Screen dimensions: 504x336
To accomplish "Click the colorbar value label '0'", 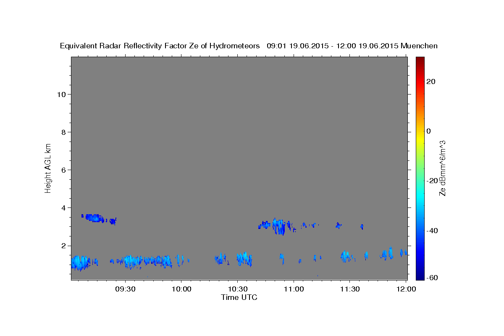I will point(429,131).
